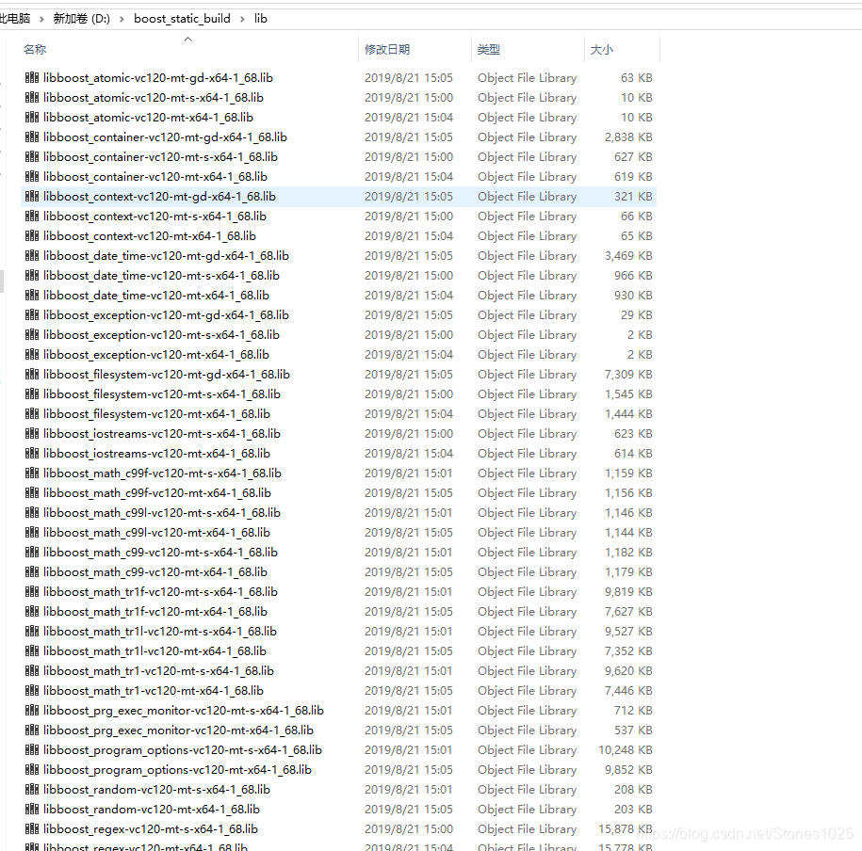The image size is (862, 851).
Task: Click the 15,878 KB size cell
Action: tap(626, 829)
